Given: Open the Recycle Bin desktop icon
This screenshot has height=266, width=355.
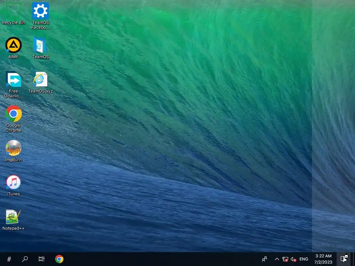Looking at the screenshot, I should (14, 14).
